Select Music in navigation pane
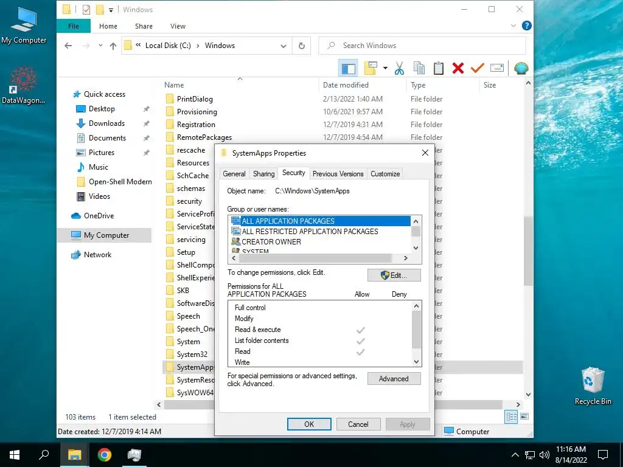 pyautogui.click(x=98, y=167)
